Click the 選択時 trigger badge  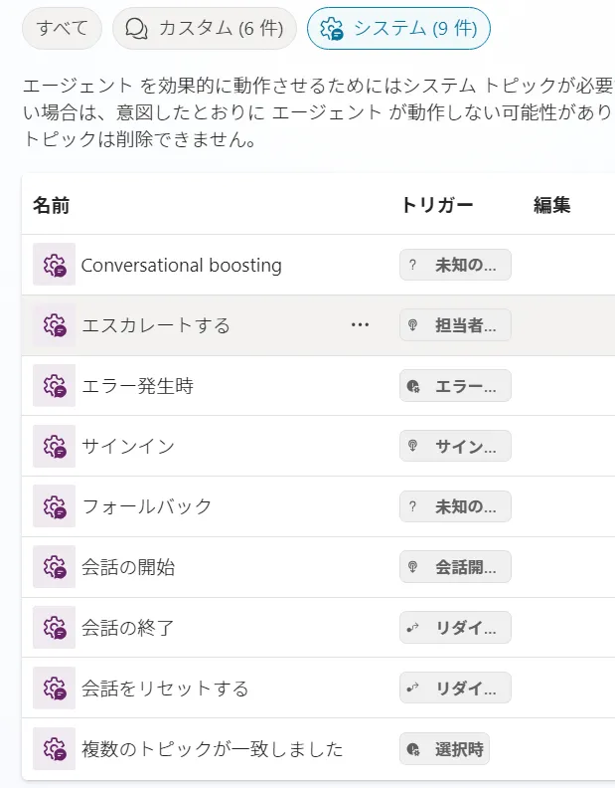[444, 749]
